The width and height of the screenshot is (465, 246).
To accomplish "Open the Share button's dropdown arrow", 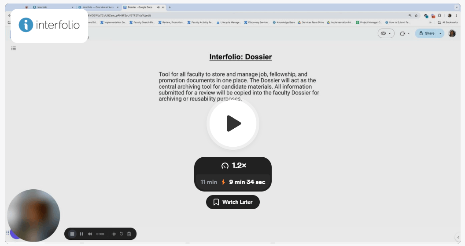I will point(440,33).
